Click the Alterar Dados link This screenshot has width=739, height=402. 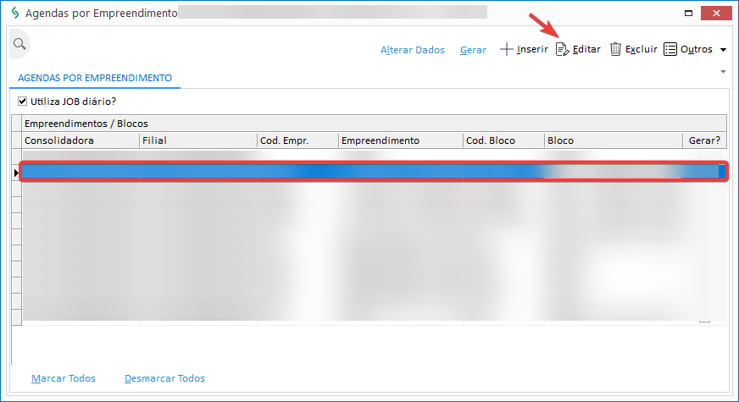tap(413, 50)
